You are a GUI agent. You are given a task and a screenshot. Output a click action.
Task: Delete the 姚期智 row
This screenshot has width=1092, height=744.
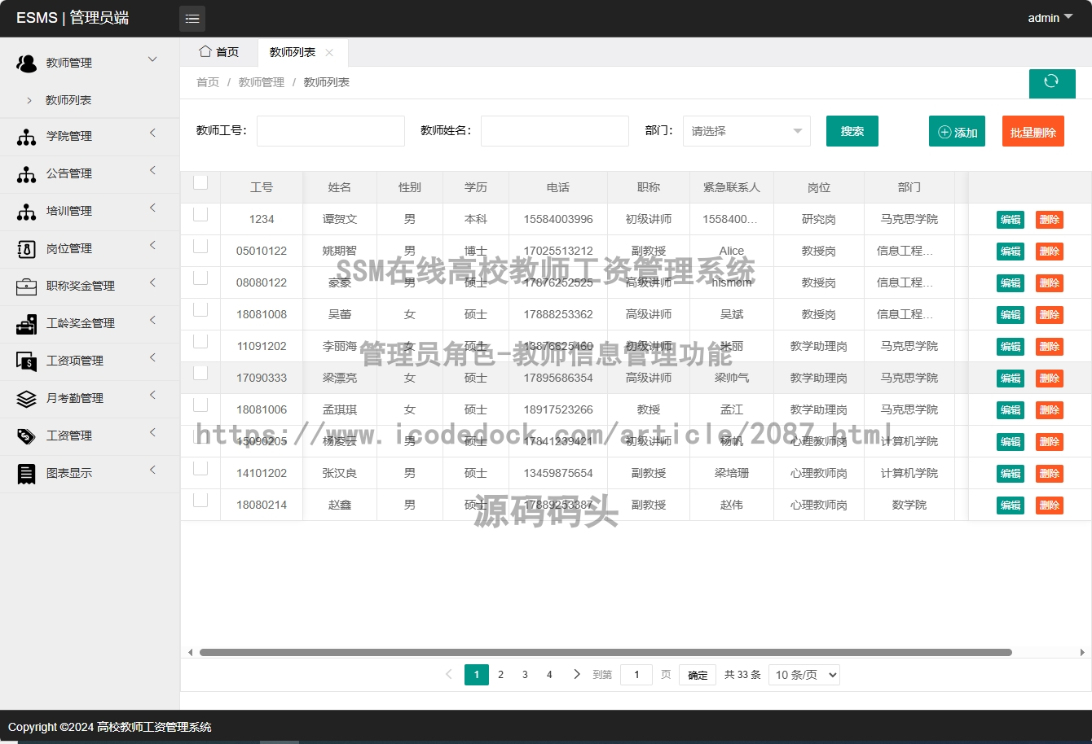coord(1050,252)
